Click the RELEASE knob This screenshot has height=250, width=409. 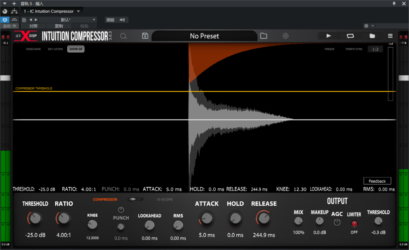pyautogui.click(x=264, y=219)
